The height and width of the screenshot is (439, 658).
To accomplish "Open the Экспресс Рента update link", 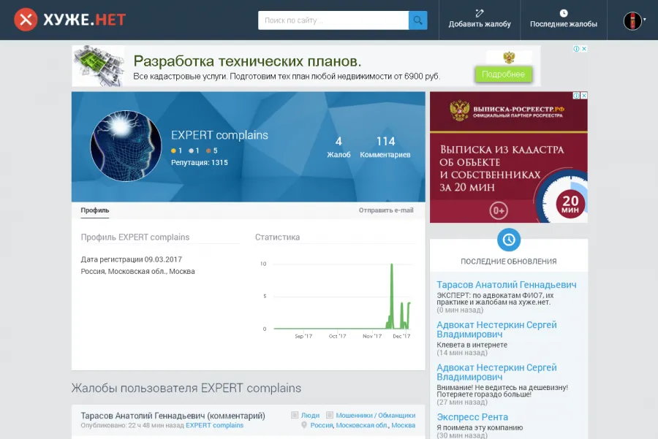I will tap(472, 417).
